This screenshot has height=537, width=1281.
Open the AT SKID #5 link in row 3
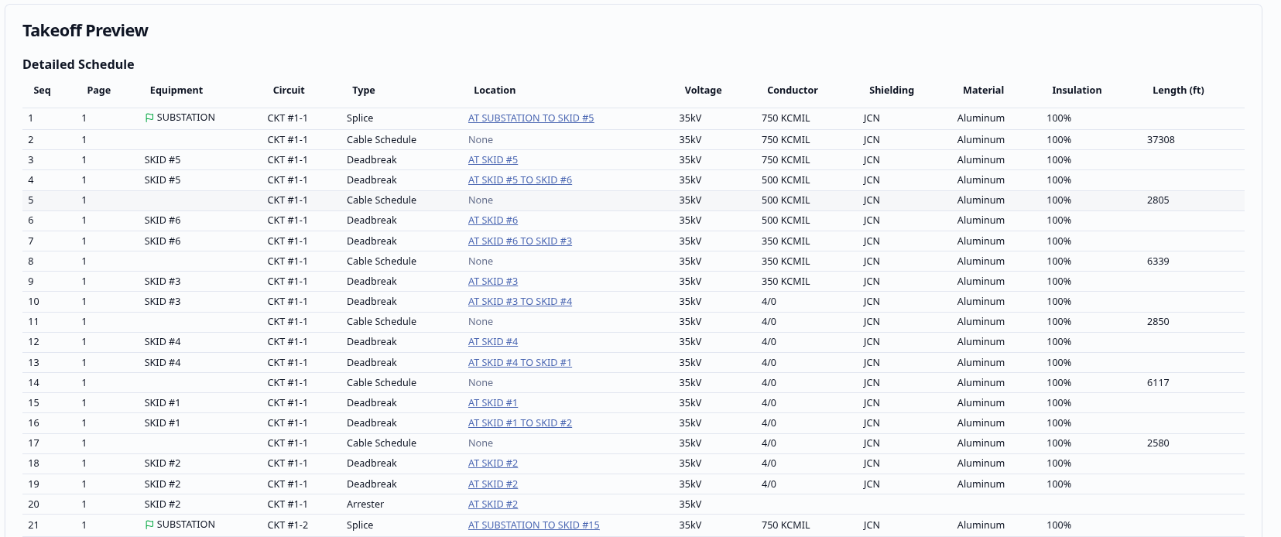[x=493, y=160]
